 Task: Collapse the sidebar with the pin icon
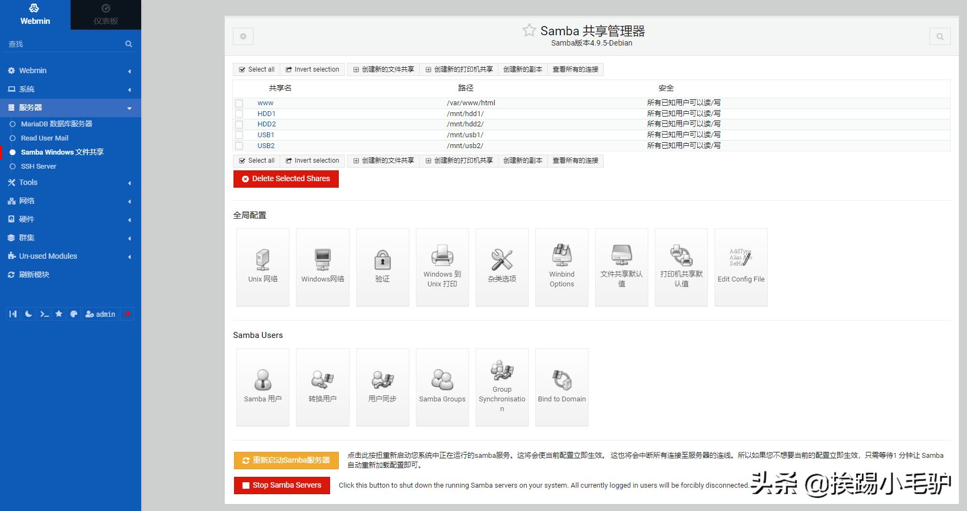(x=13, y=314)
